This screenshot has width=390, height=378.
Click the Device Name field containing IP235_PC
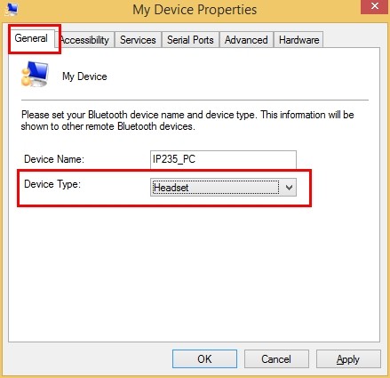click(x=223, y=159)
